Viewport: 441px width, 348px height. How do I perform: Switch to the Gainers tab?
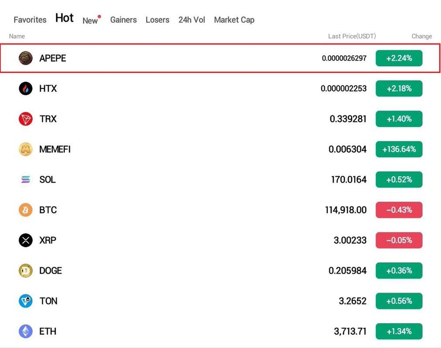[123, 20]
